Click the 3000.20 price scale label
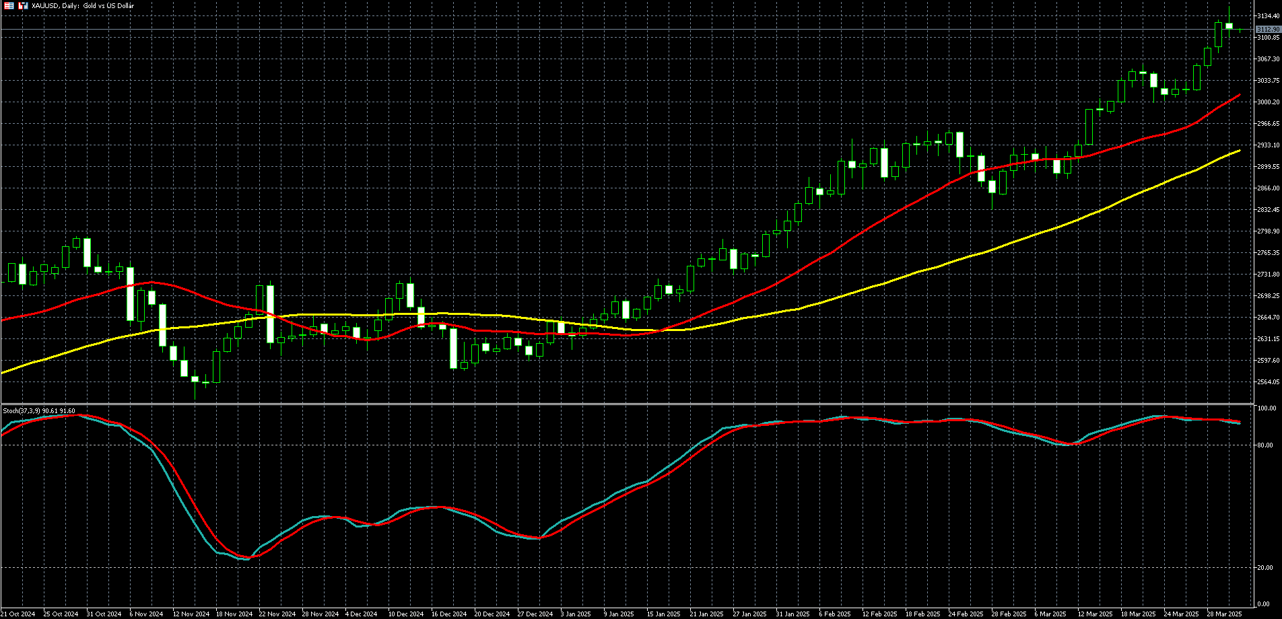 pos(1268,102)
